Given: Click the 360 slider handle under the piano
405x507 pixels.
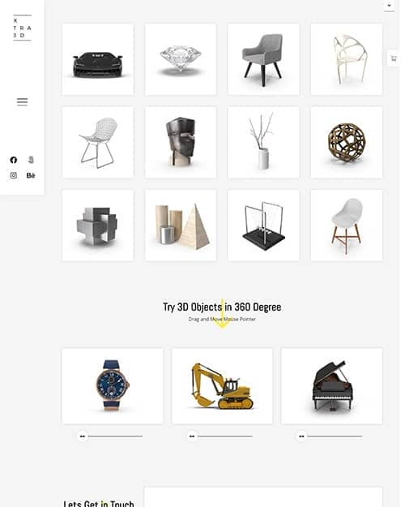Looking at the screenshot, I should [x=301, y=436].
